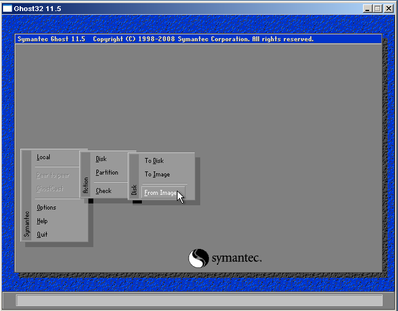Select the Local menu entry
The width and height of the screenshot is (398, 311).
[x=44, y=157]
